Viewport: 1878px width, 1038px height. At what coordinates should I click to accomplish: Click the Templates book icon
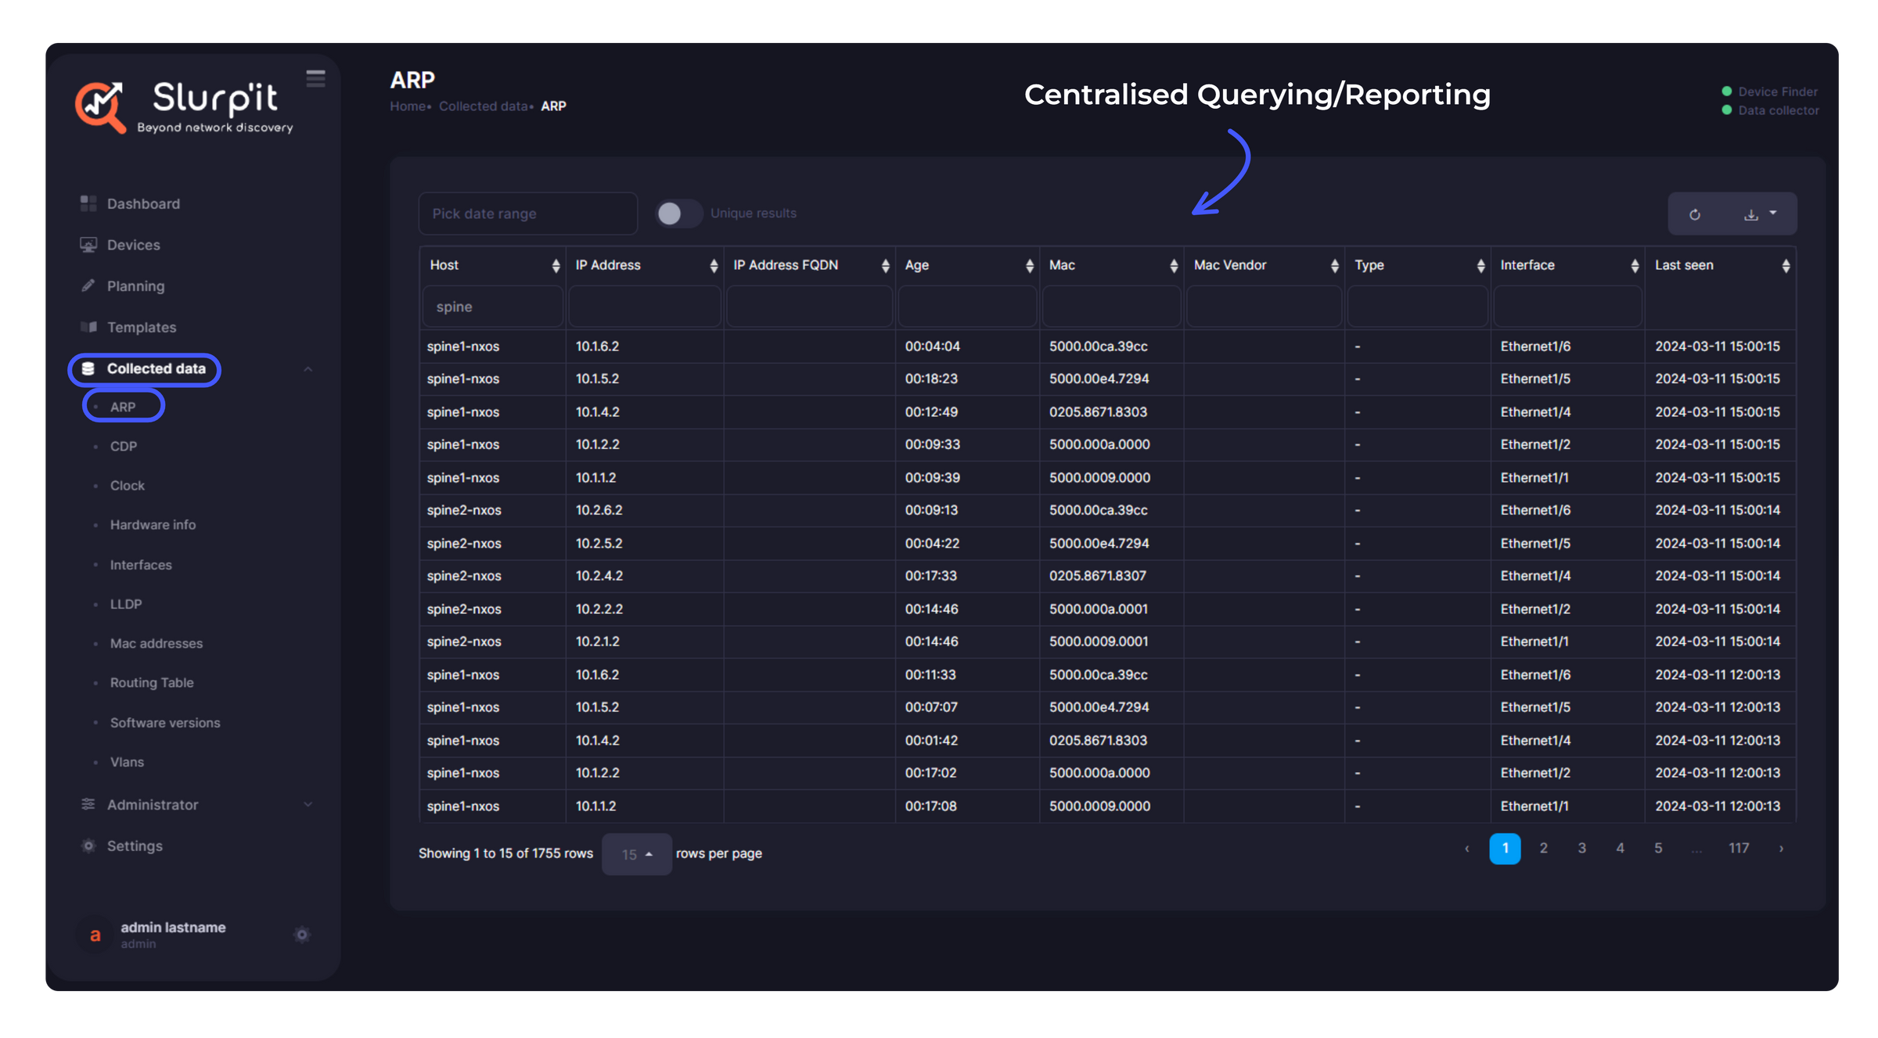pyautogui.click(x=88, y=327)
